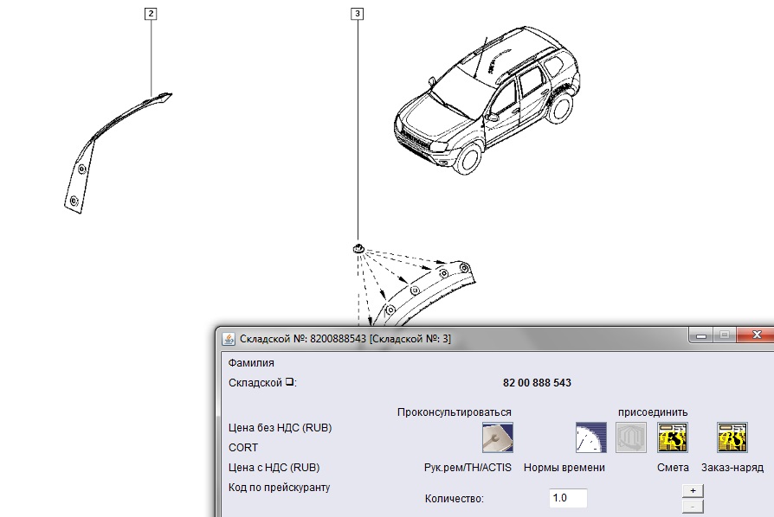This screenshot has width=774, height=517.
Task: Select part callout number 2
Action: pyautogui.click(x=152, y=14)
